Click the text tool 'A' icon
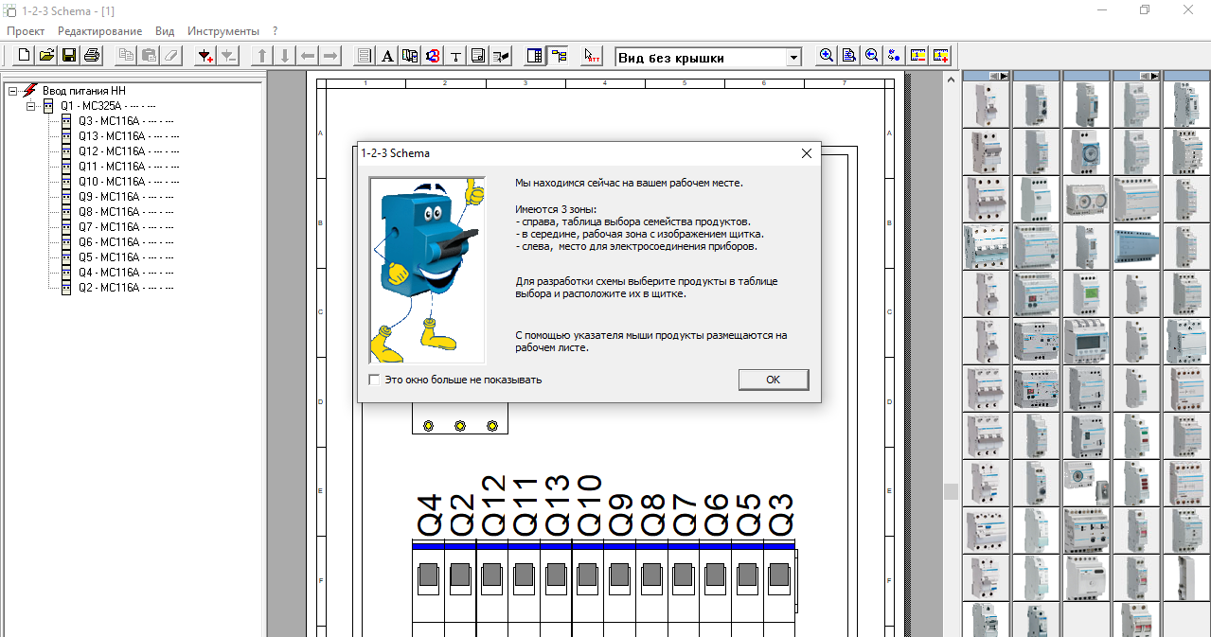This screenshot has height=637, width=1211. click(x=387, y=56)
